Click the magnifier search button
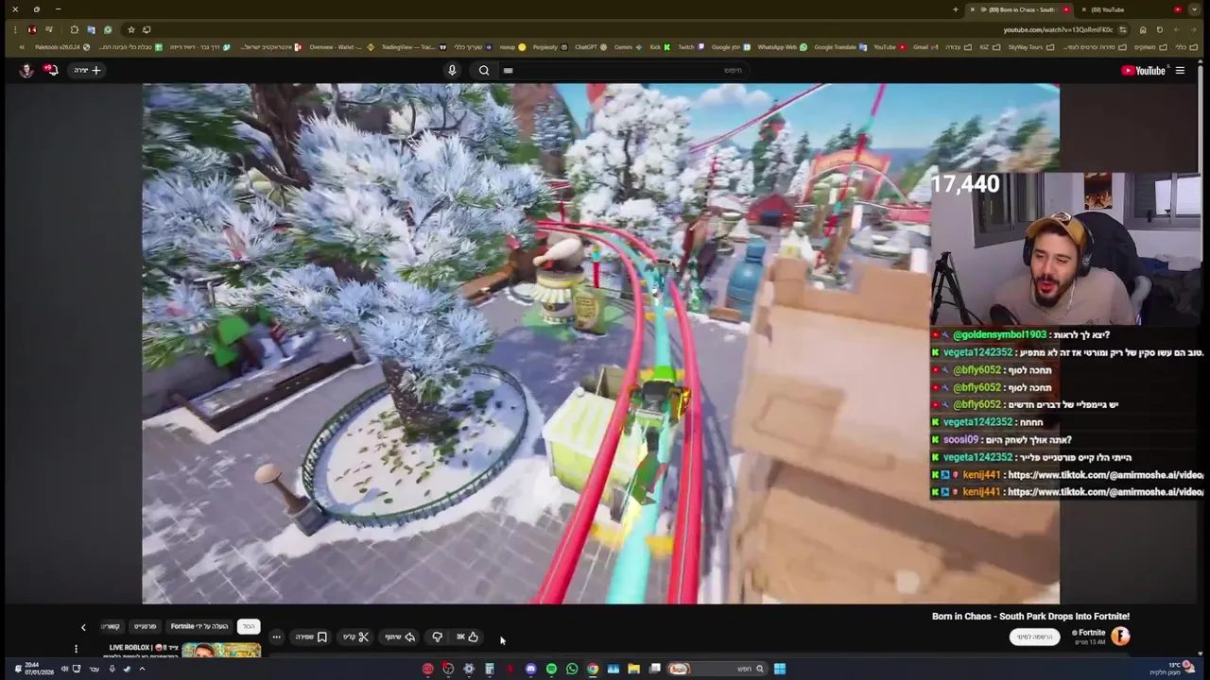The width and height of the screenshot is (1210, 680). (x=484, y=70)
